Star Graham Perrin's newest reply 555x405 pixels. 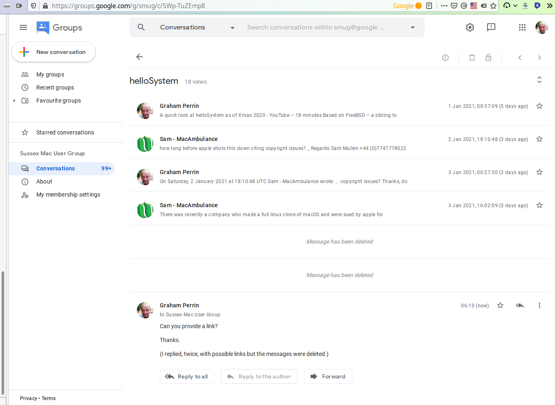(x=500, y=305)
